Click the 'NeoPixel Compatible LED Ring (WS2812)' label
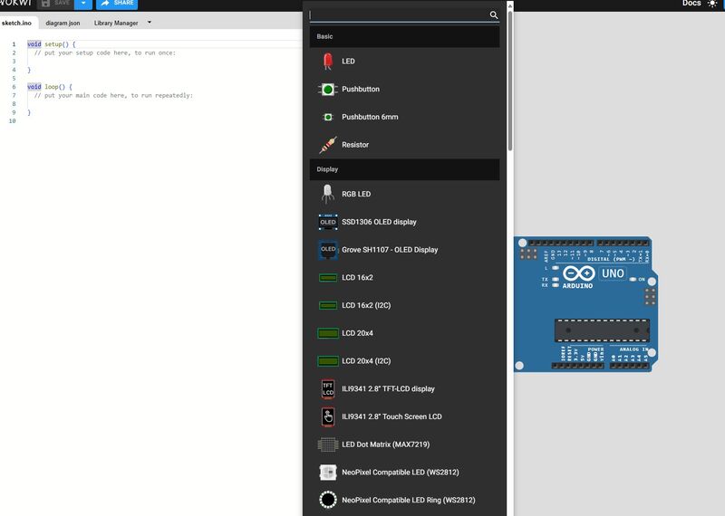725x516 pixels. coord(409,500)
